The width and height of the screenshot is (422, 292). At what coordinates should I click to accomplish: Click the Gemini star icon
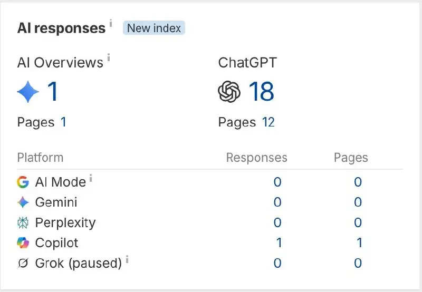point(23,202)
